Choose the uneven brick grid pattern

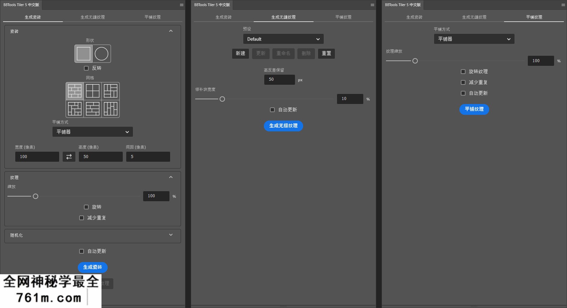pos(93,109)
